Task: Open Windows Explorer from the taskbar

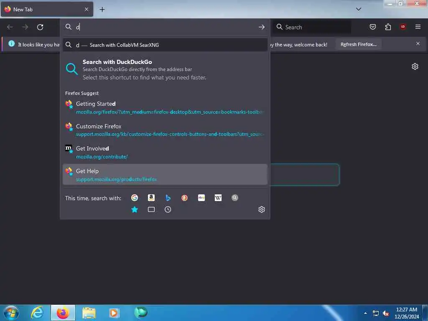Action: tap(89, 313)
